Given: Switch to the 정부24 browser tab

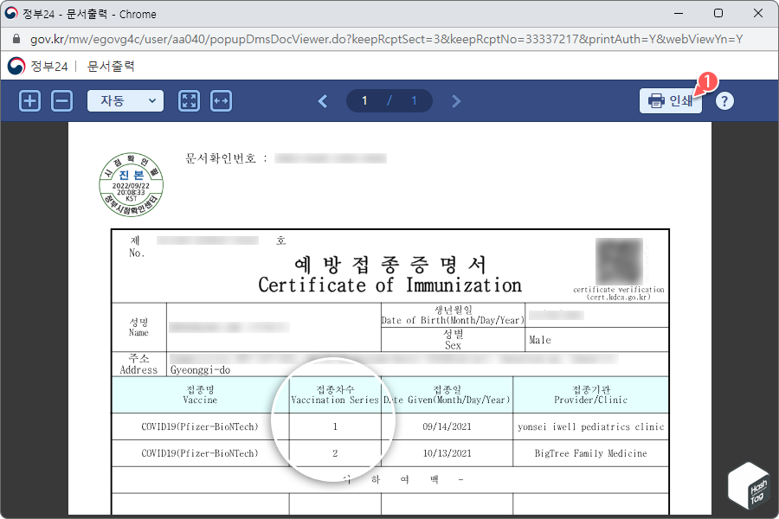Looking at the screenshot, I should 87,13.
